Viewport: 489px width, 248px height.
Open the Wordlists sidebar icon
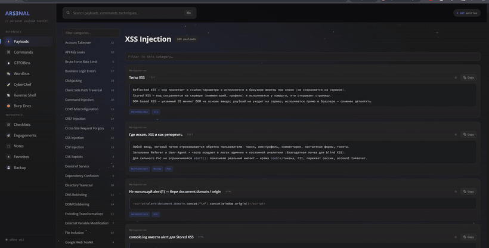pos(8,73)
